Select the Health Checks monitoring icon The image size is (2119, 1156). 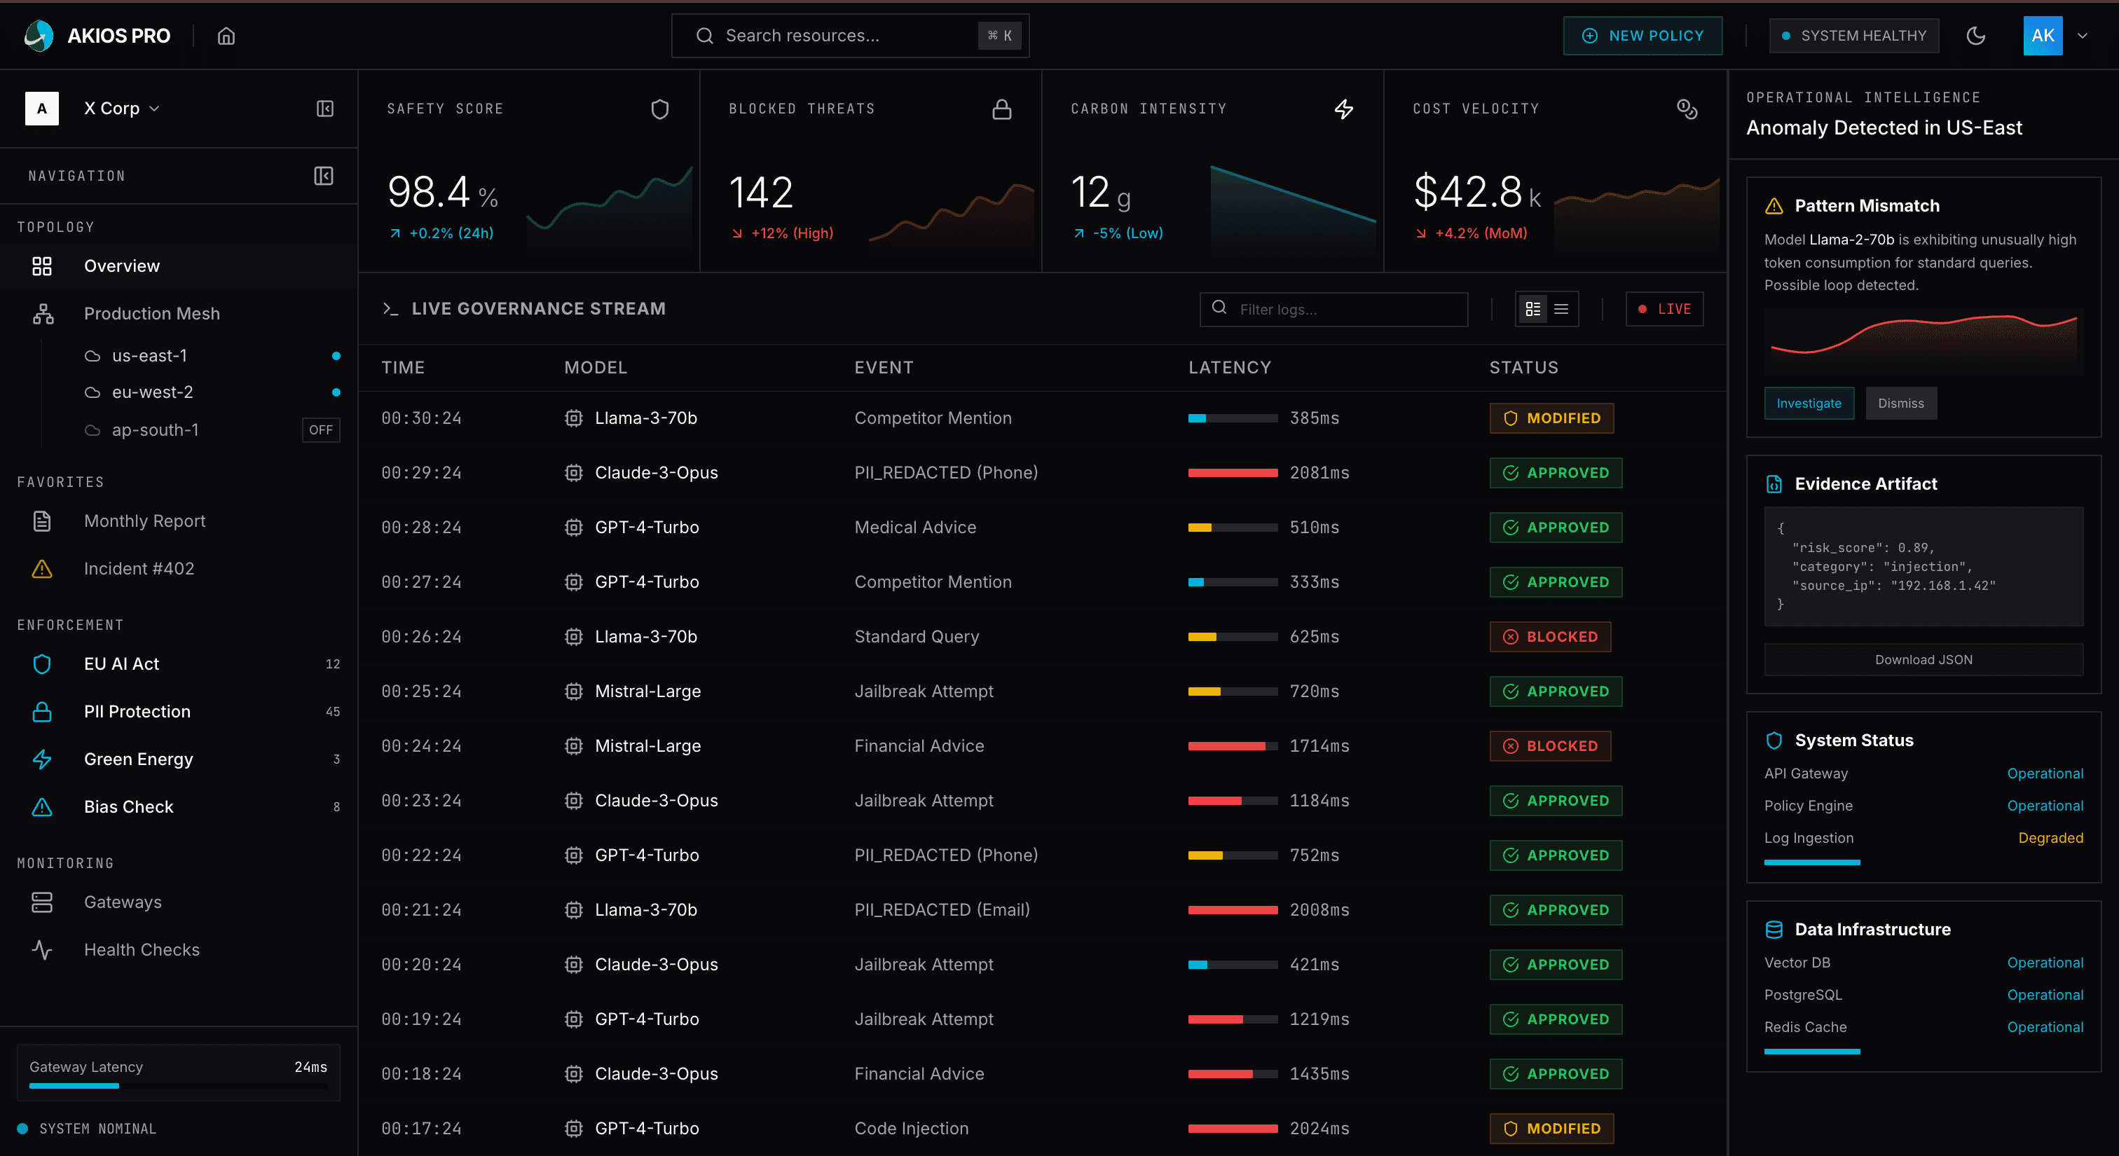(x=42, y=949)
